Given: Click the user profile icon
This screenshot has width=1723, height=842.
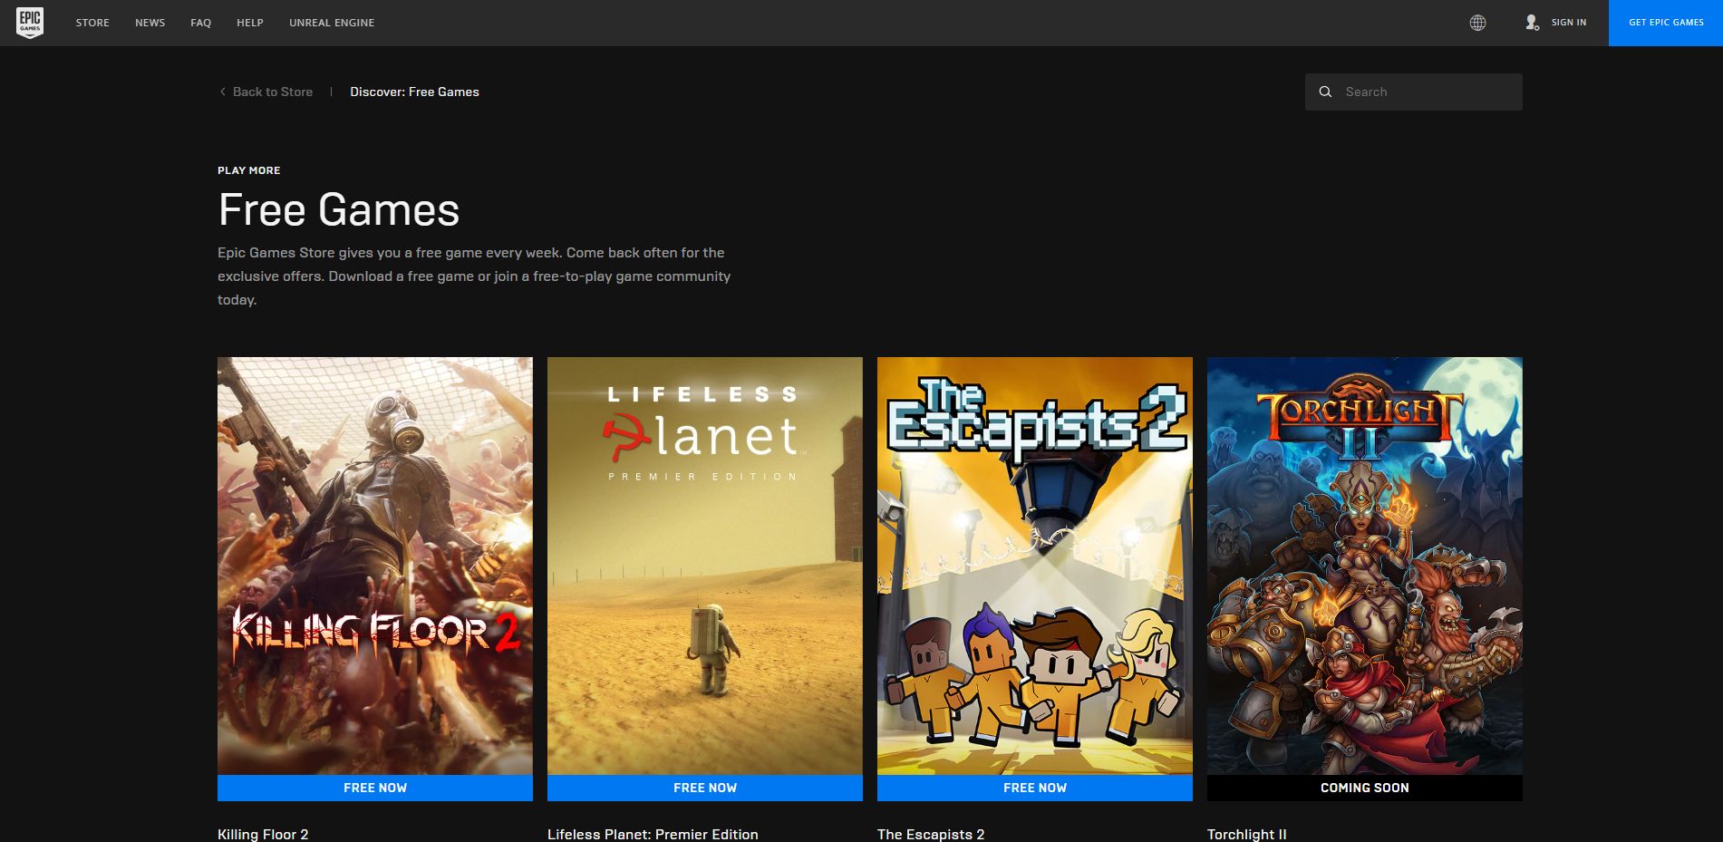Looking at the screenshot, I should click(x=1532, y=23).
